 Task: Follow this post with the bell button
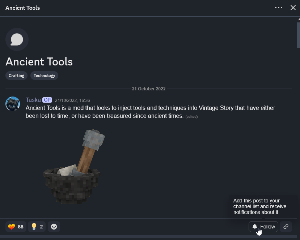point(263,227)
